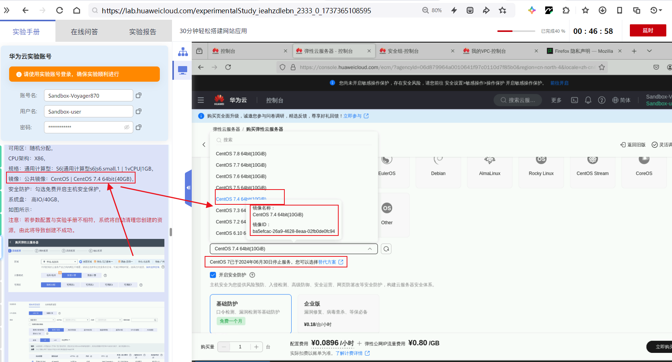Image resolution: width=672 pixels, height=362 pixels.
Task: Open the outer browser extensions puzzle icon
Action: coord(566,10)
